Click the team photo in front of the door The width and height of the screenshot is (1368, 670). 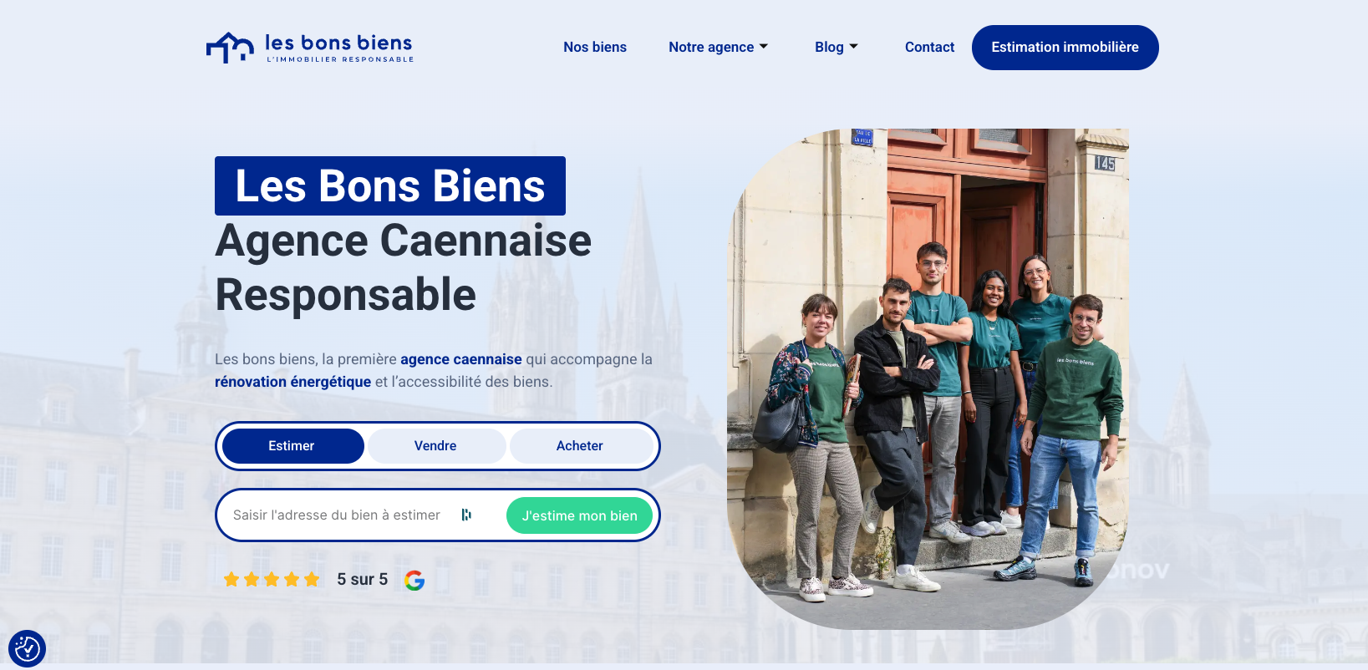pyautogui.click(x=928, y=378)
